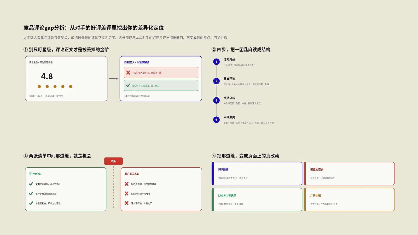Click heading ③ 两张清单中间那道缝
418x235 pixels.
tap(57, 156)
